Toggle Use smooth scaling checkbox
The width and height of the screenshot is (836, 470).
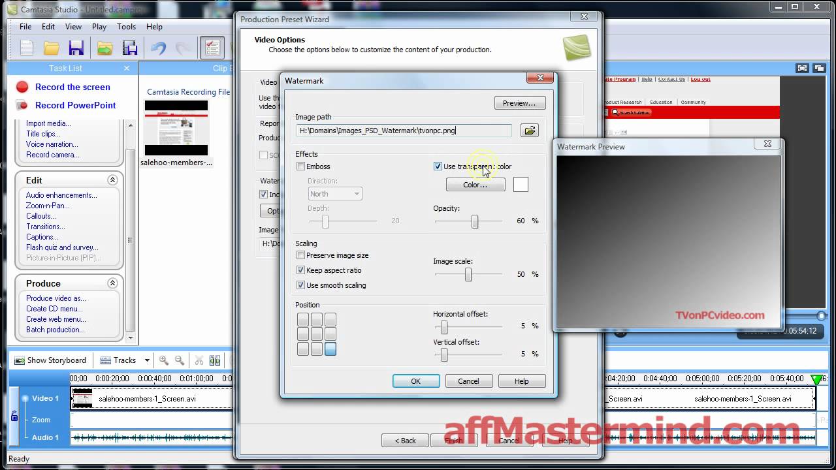[301, 285]
